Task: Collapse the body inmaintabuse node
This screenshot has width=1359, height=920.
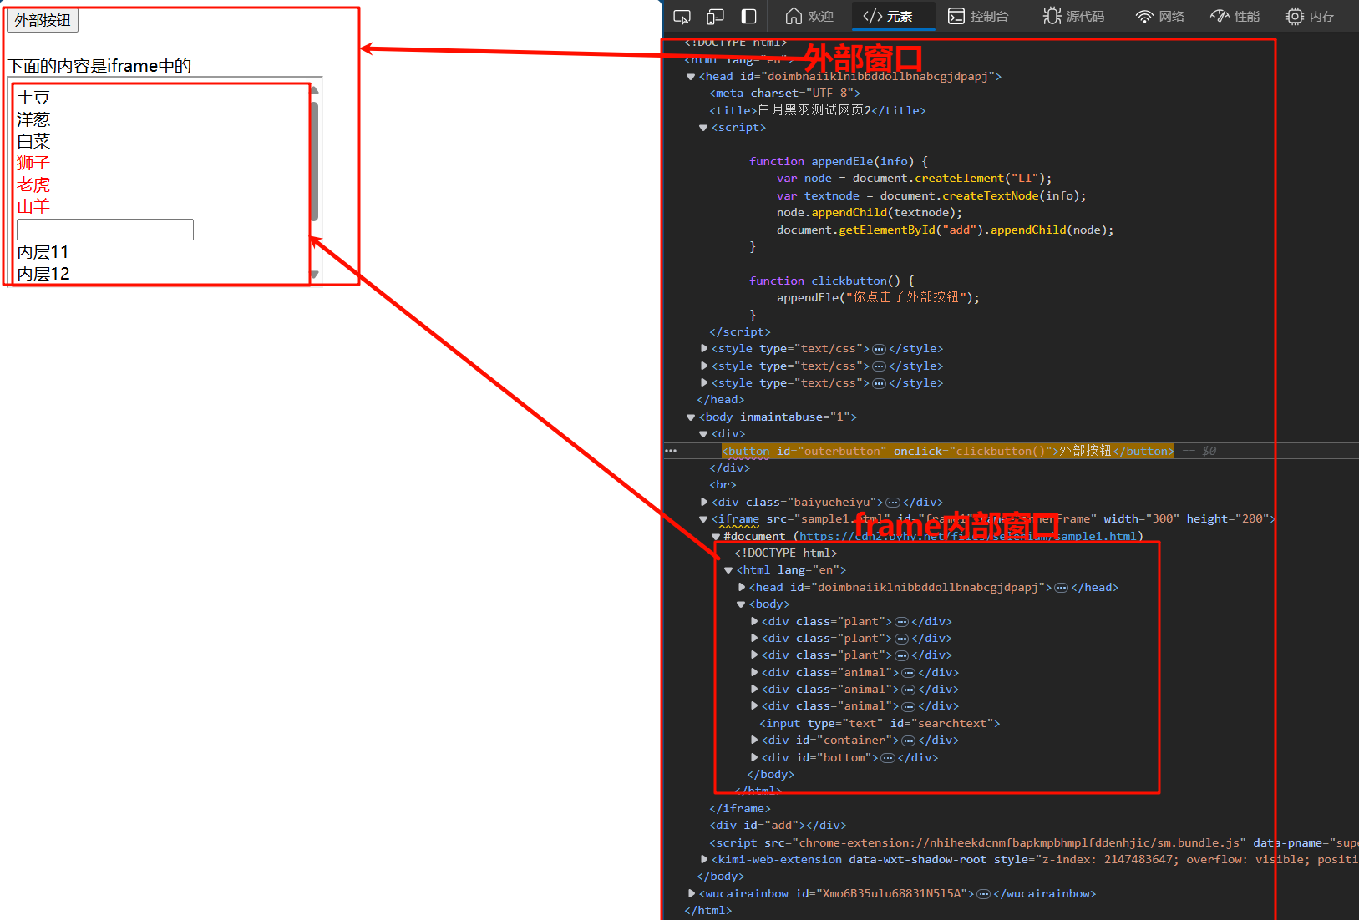Action: 691,417
